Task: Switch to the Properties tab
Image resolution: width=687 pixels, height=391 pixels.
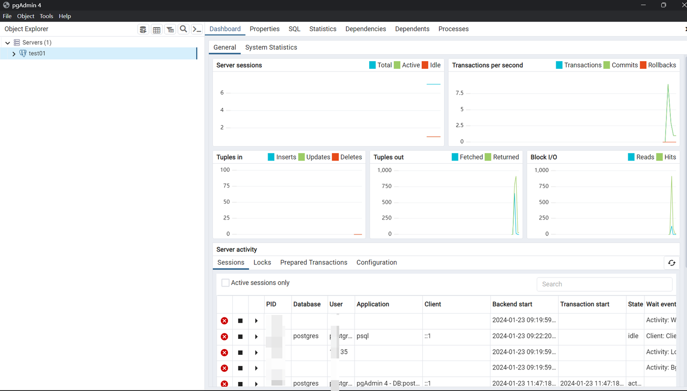Action: pos(265,29)
